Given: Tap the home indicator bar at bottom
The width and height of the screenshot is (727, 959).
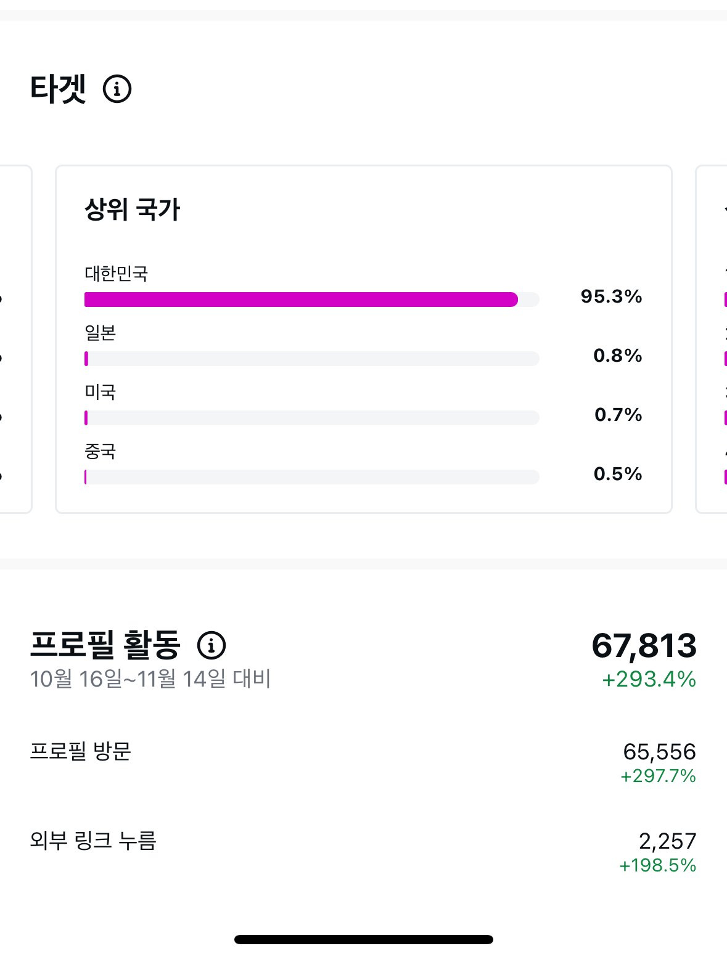Looking at the screenshot, I should [x=363, y=940].
